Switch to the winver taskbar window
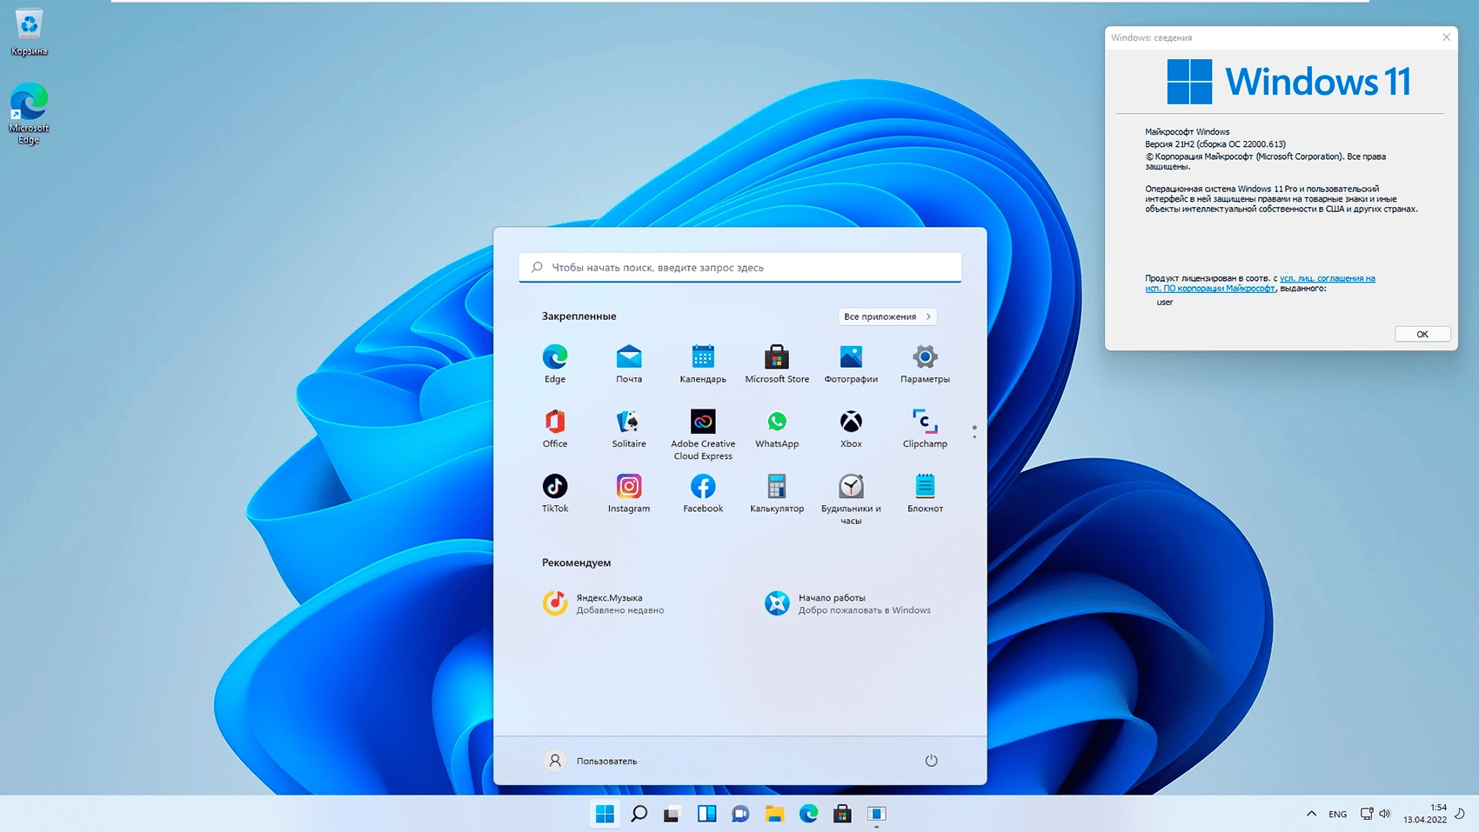This screenshot has width=1479, height=832. [x=876, y=814]
